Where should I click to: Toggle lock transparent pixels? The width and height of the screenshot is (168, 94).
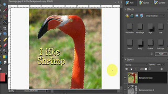(x=146, y=69)
